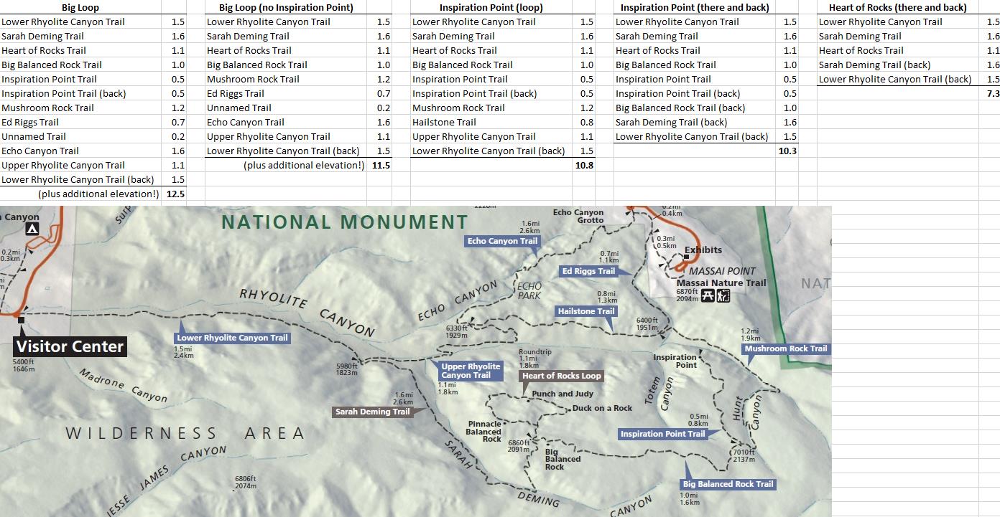The width and height of the screenshot is (1000, 517).
Task: Select the Inspiration Point (loop) header cell
Action: (491, 7)
